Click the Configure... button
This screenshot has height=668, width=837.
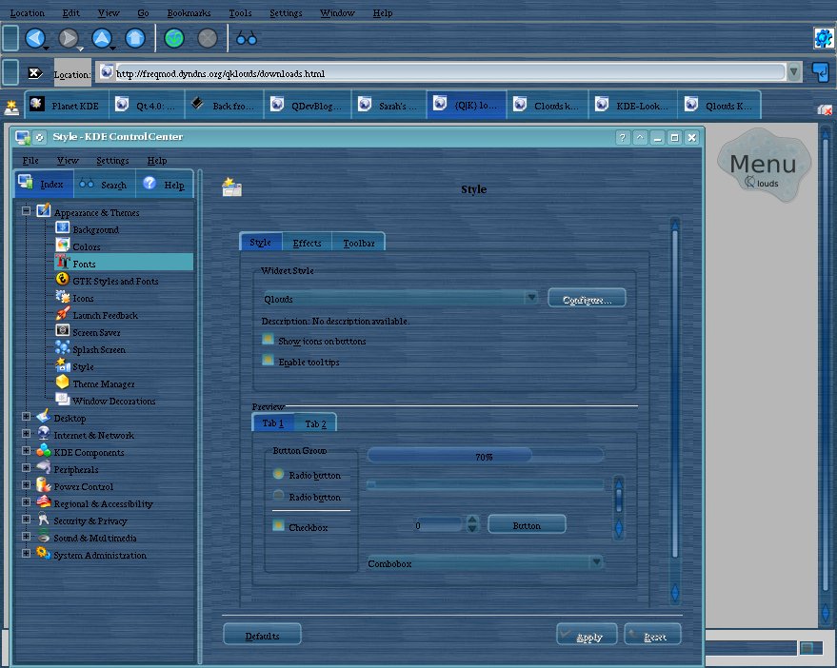(x=587, y=299)
